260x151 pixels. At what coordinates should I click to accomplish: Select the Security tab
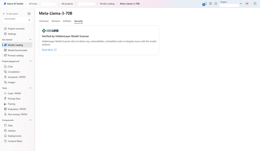click(78, 21)
